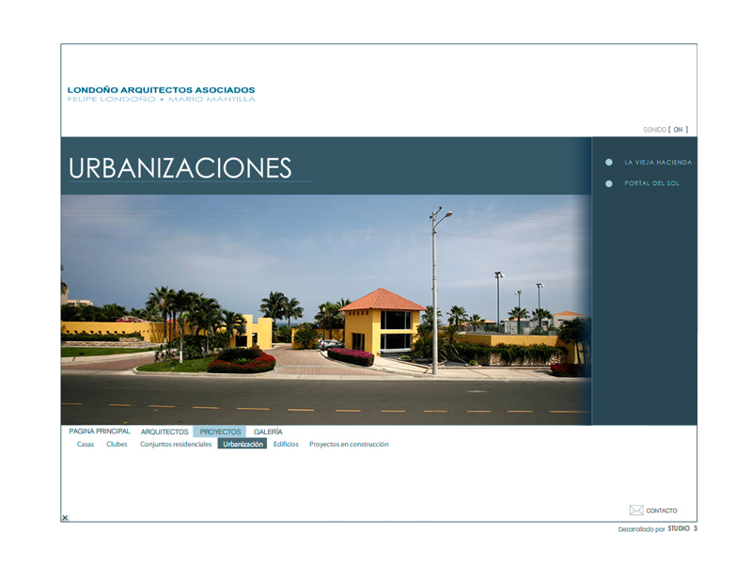The width and height of the screenshot is (752, 564).
Task: Open the Portal del Sol project link
Action: [x=651, y=184]
